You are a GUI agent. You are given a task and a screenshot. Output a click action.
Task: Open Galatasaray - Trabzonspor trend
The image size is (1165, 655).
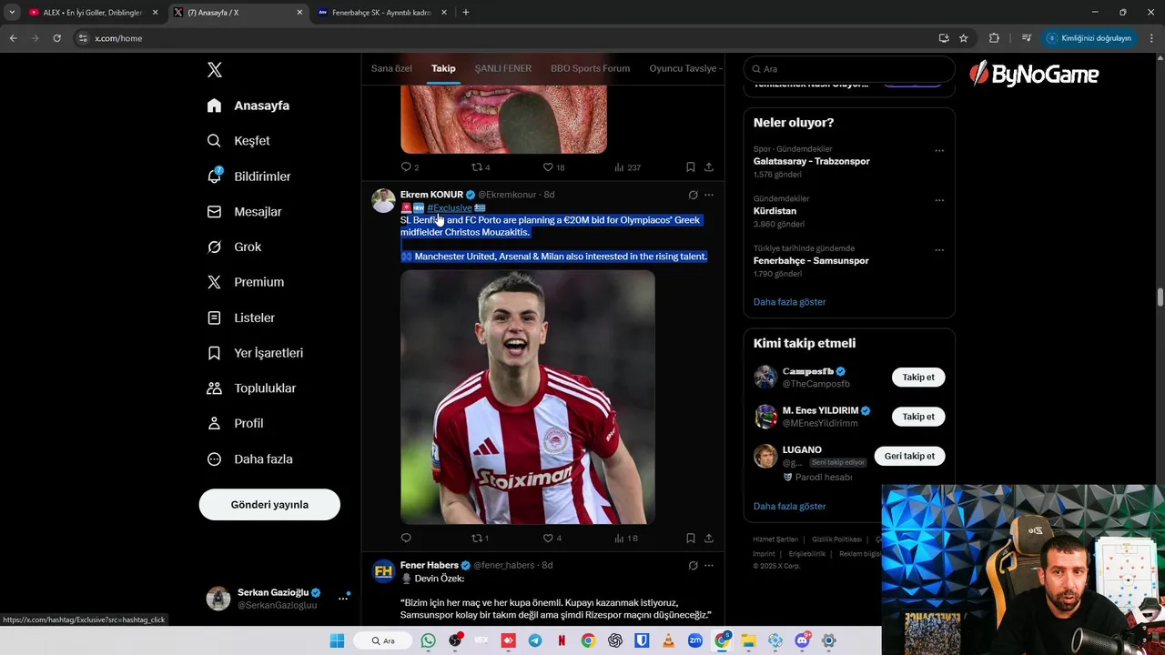(x=811, y=161)
